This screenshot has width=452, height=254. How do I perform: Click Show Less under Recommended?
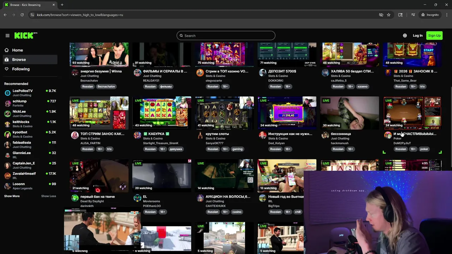coord(48,196)
